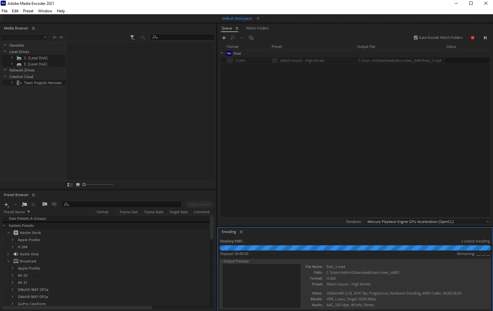Click Create New Preset plus icon

6,205
